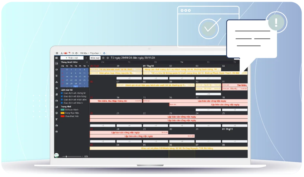Image resolution: width=304 pixels, height=177 pixels.
Task: Open the hamburger menu icon in toolbar
Action: click(57, 53)
